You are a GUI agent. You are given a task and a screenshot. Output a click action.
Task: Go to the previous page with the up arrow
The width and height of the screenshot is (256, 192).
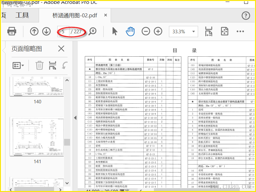[x=34, y=31]
